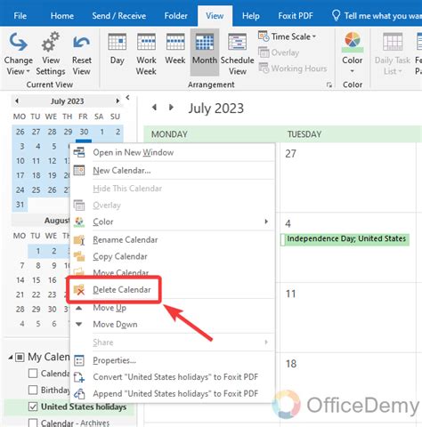Expand the Color submenu
Image resolution: width=422 pixels, height=427 pixels.
(x=172, y=222)
